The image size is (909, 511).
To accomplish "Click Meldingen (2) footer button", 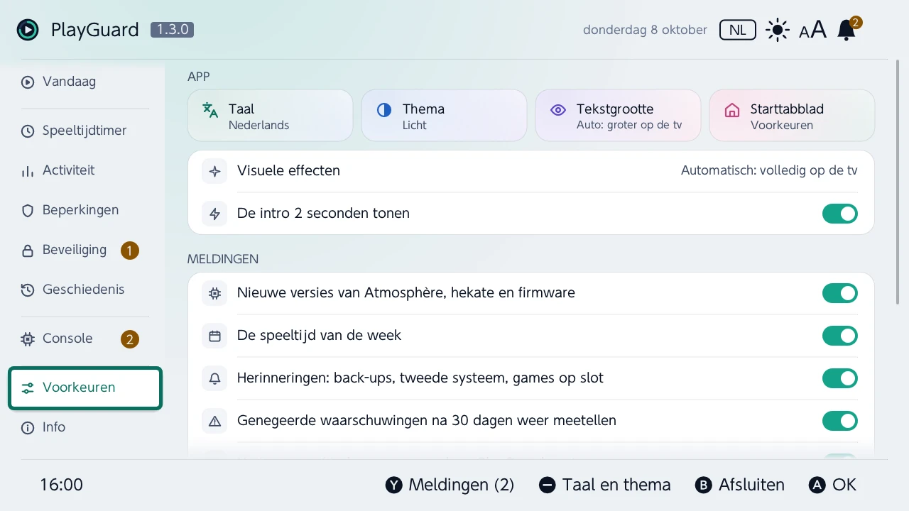I will [450, 485].
